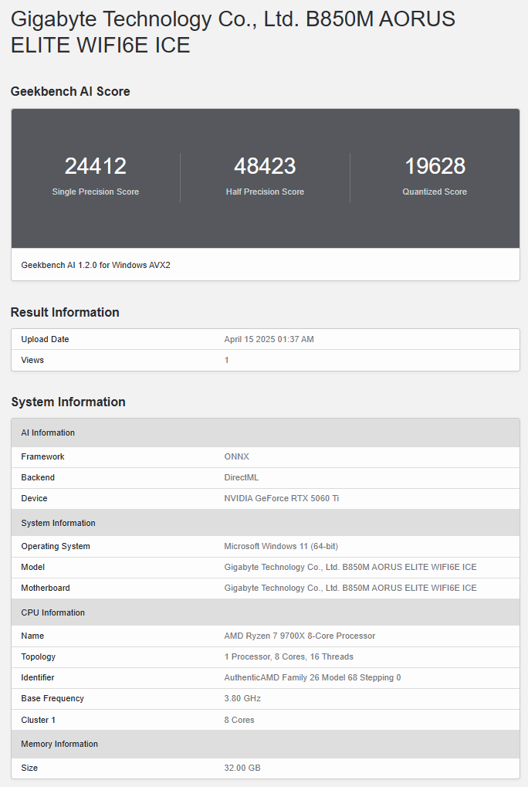Click the Quantized Score label

tap(435, 192)
